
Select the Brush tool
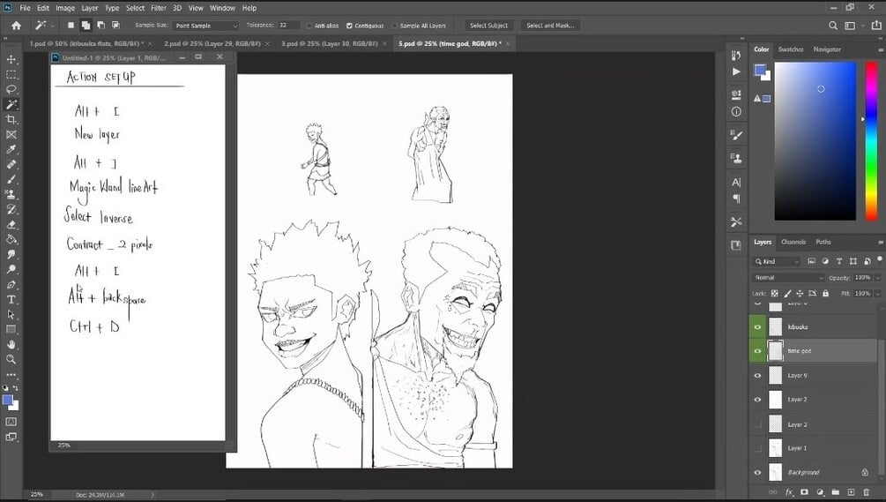(x=11, y=179)
